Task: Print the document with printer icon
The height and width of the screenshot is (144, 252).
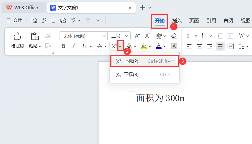Action: 53,20
